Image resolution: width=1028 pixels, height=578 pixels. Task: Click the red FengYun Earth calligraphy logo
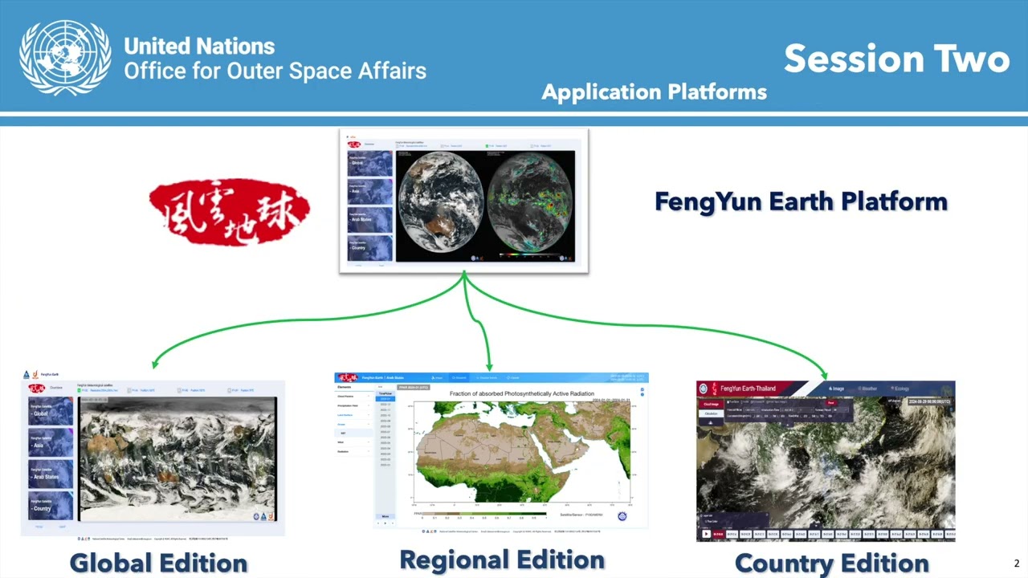[230, 212]
